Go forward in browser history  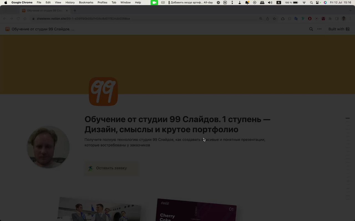[x=11, y=19]
